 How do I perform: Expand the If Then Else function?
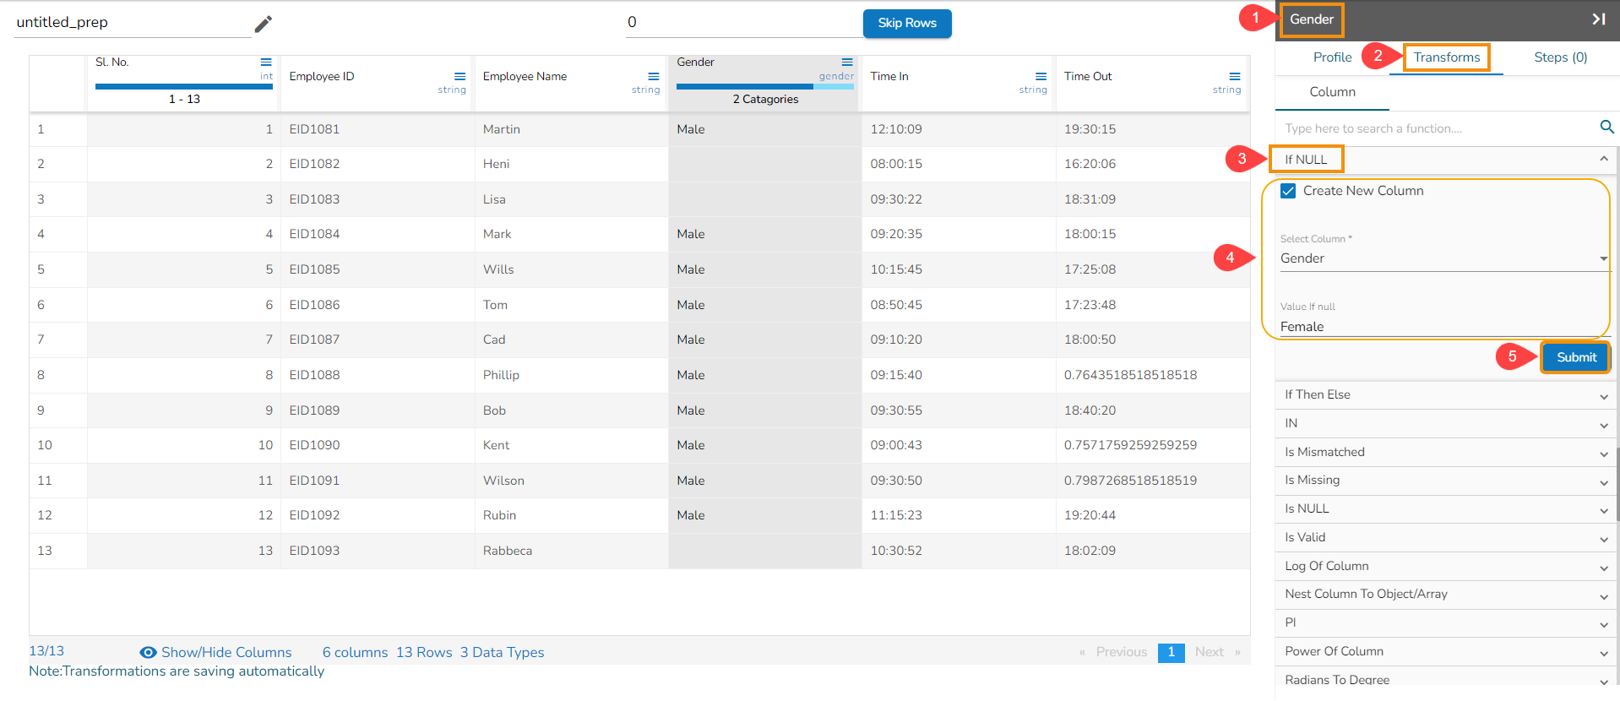1446,395
